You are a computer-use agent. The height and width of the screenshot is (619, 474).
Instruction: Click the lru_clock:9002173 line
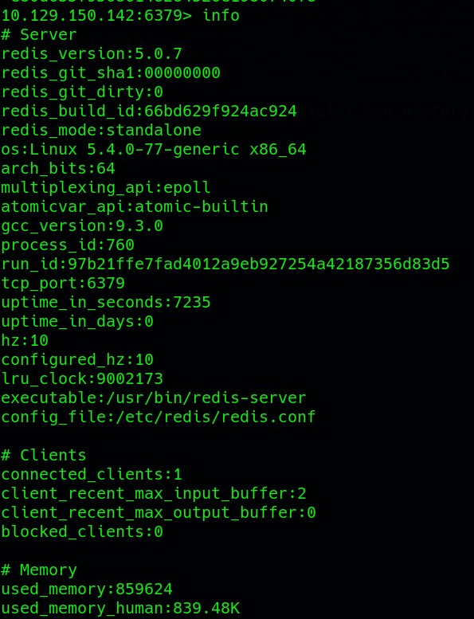click(82, 379)
